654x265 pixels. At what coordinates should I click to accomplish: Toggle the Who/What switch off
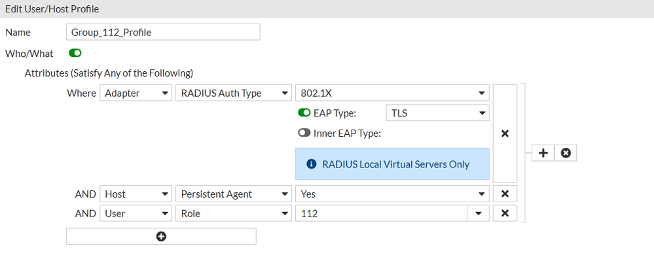75,53
